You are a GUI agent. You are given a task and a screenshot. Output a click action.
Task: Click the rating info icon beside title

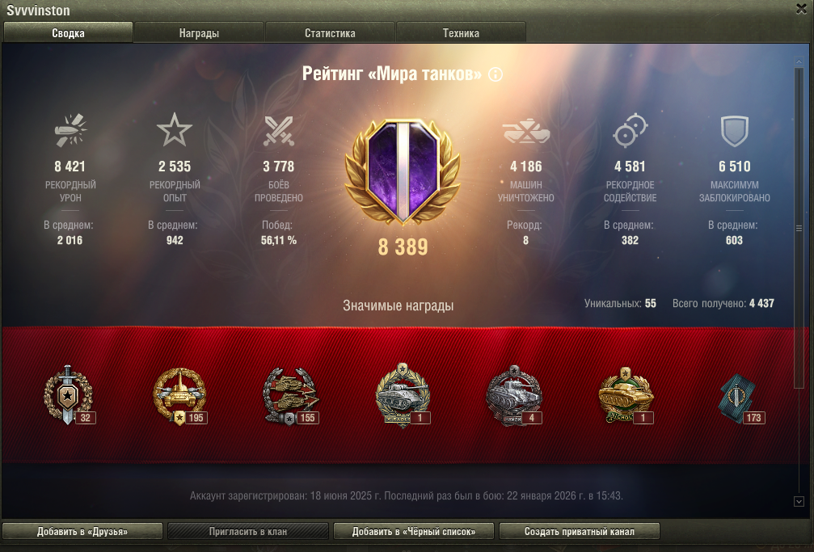[496, 74]
